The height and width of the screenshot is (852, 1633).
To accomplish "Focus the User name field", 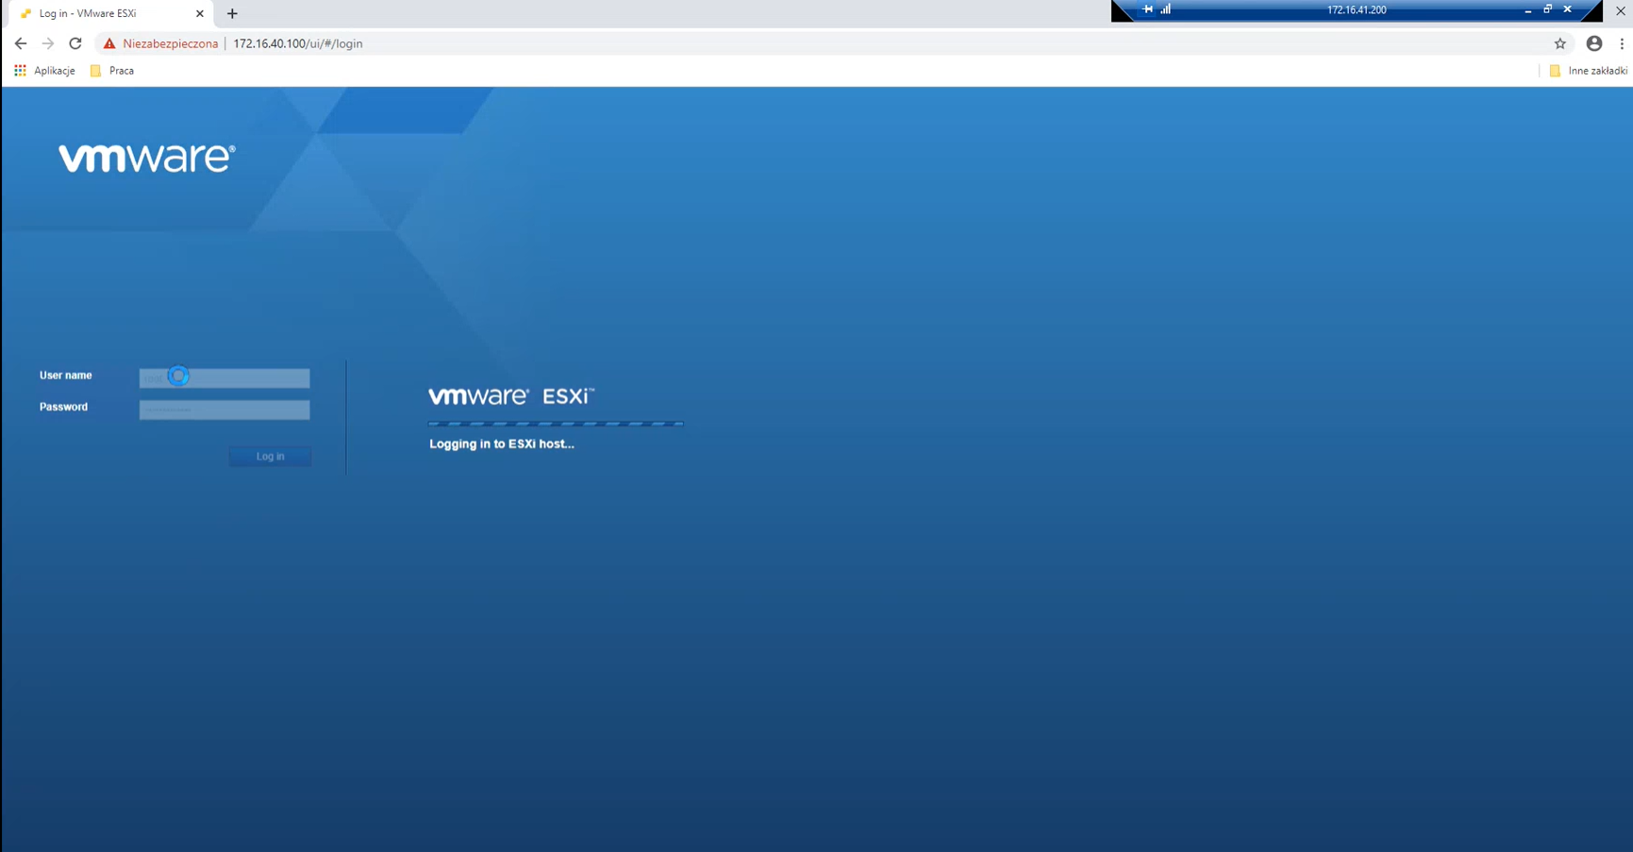I will point(225,377).
